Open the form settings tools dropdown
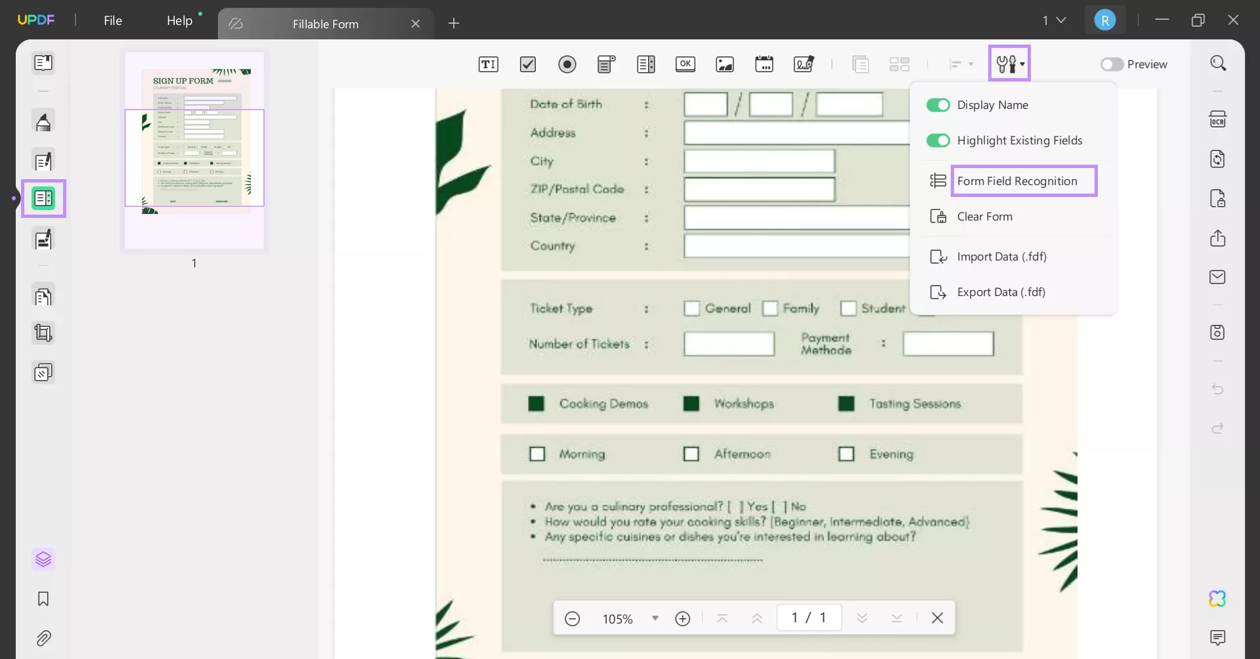 (1009, 64)
